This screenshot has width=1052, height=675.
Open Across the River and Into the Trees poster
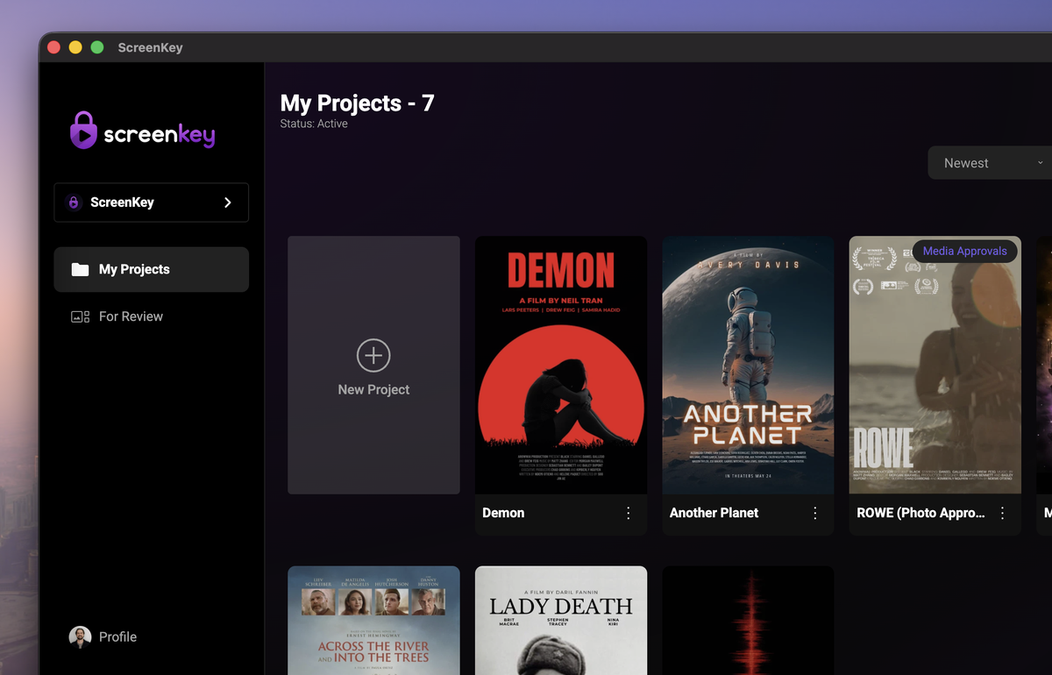tap(373, 620)
